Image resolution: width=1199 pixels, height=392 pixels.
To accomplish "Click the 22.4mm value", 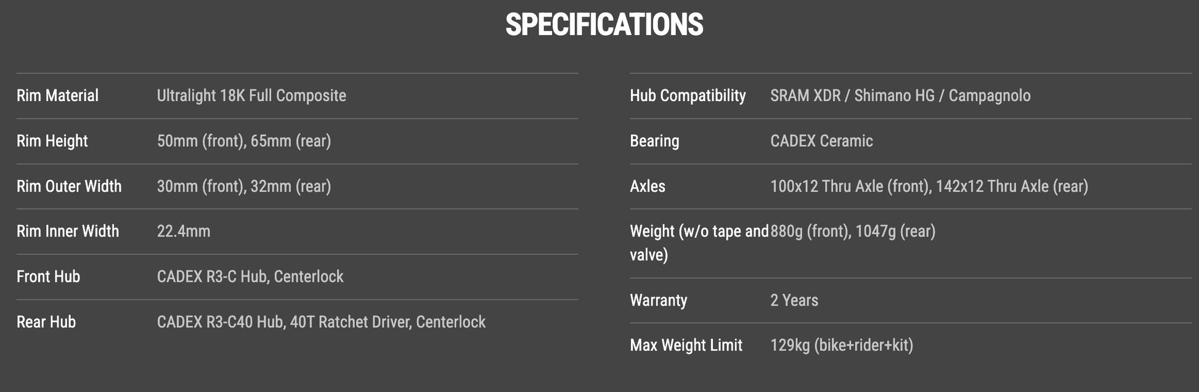I will point(184,231).
